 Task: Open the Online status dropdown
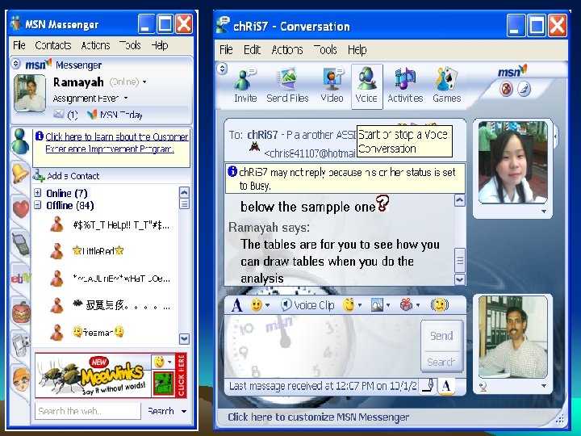tap(144, 82)
